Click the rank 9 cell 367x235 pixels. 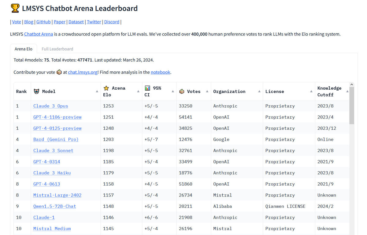[x=22, y=206]
